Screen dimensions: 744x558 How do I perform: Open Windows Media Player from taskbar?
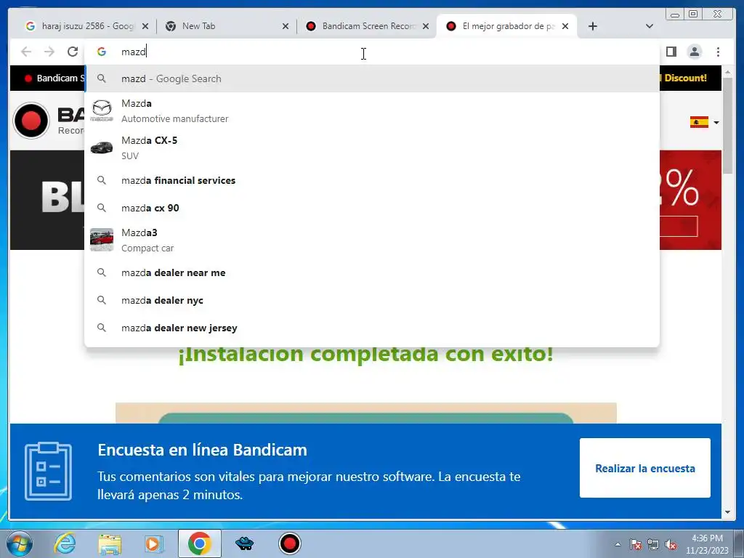click(154, 543)
